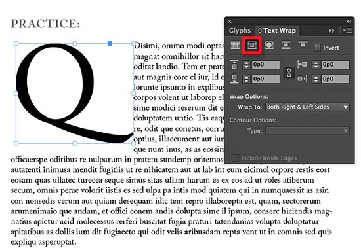Click the bottom-center handle of the Q frame
This screenshot has height=248, width=361.
75,143
